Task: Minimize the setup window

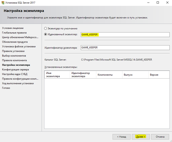Action: click(148, 3)
